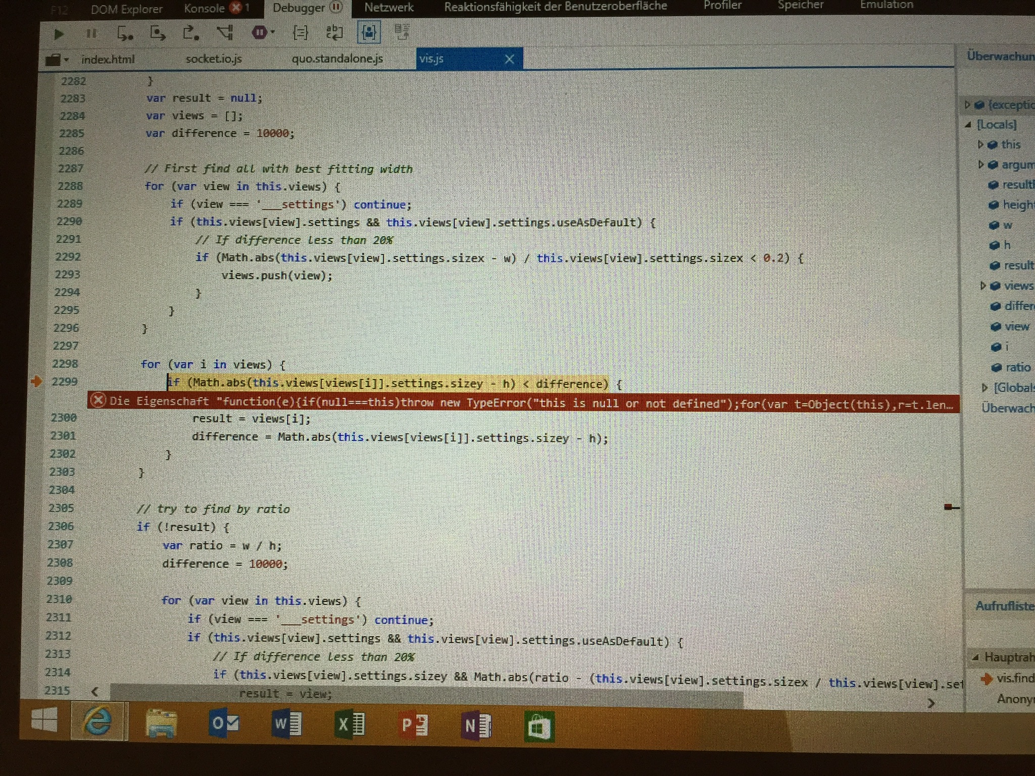1035x776 pixels.
Task: Toggle the Just My Code button
Action: tap(368, 32)
